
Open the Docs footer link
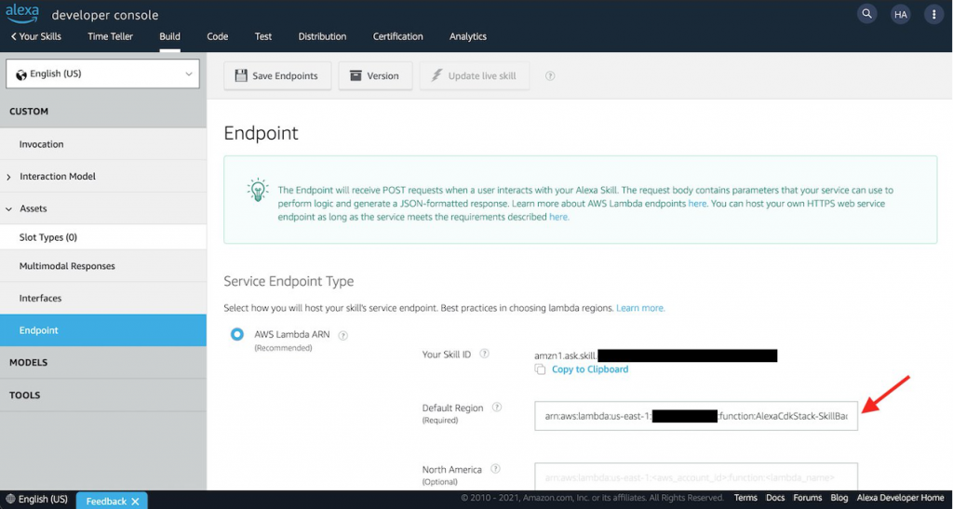[775, 498]
